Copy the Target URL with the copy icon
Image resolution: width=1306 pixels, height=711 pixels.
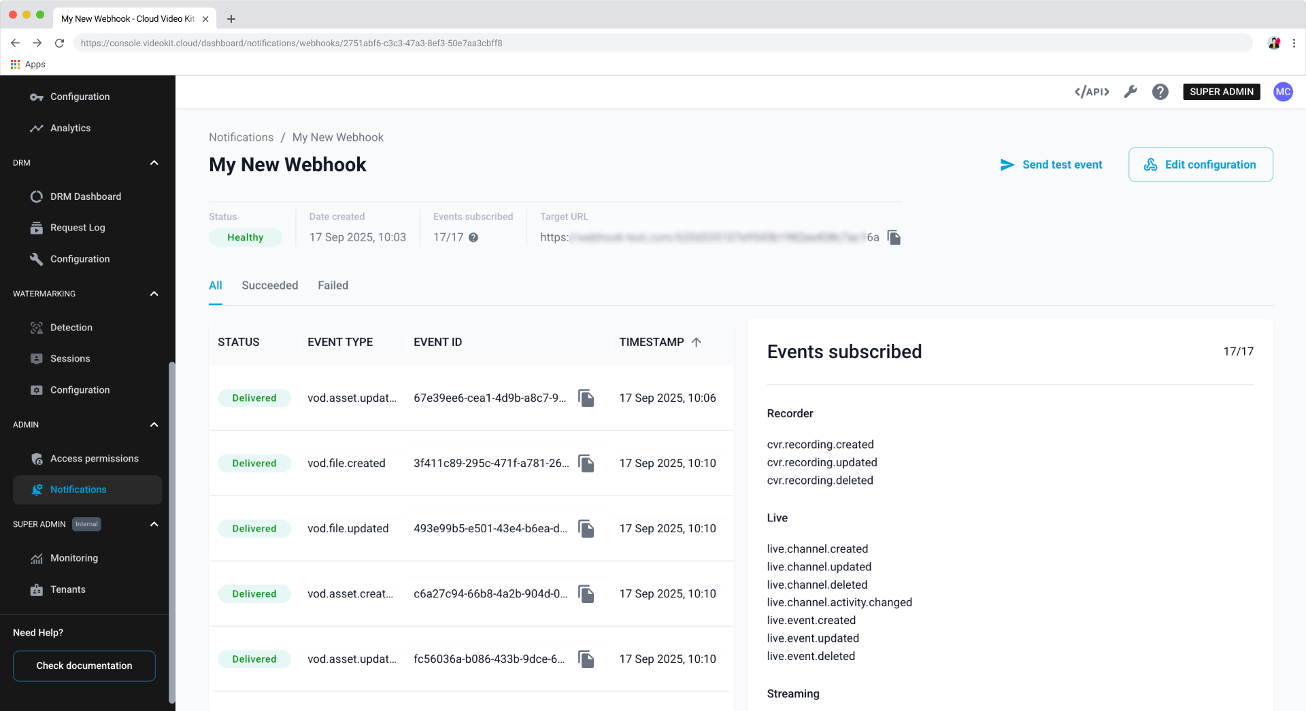[x=893, y=237]
